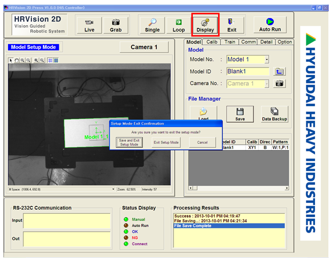
Task: Click the Exit toolbar button
Action: [232, 26]
